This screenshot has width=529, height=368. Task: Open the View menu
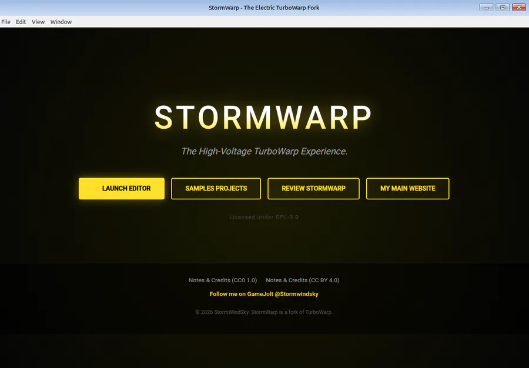pos(38,22)
